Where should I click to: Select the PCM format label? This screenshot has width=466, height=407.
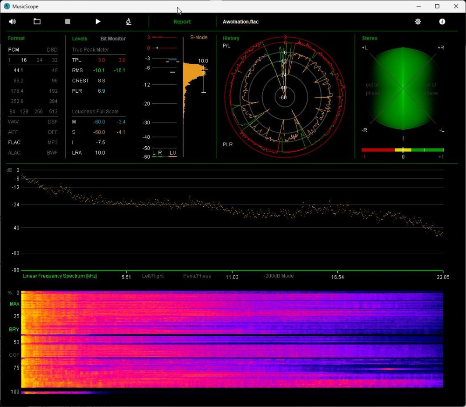14,50
